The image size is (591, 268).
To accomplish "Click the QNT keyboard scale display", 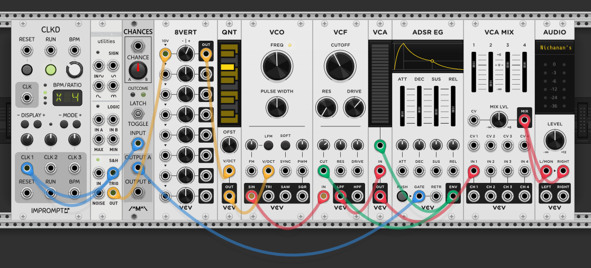I will coord(229,84).
